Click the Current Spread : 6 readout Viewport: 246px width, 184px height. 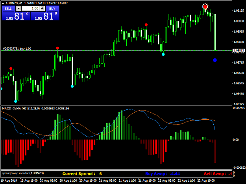coord(82,174)
